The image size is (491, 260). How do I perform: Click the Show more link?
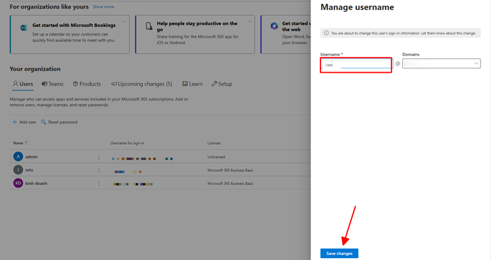(103, 7)
